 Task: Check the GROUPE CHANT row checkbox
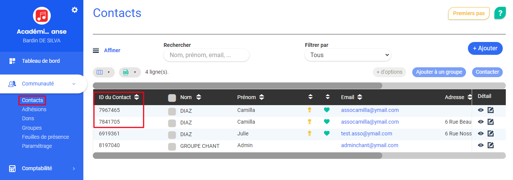(x=172, y=146)
